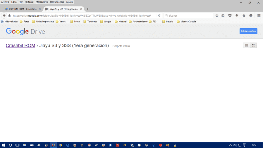Expand the Foros bookmark folder
Viewport: 263px width, 148px height.
[25, 22]
